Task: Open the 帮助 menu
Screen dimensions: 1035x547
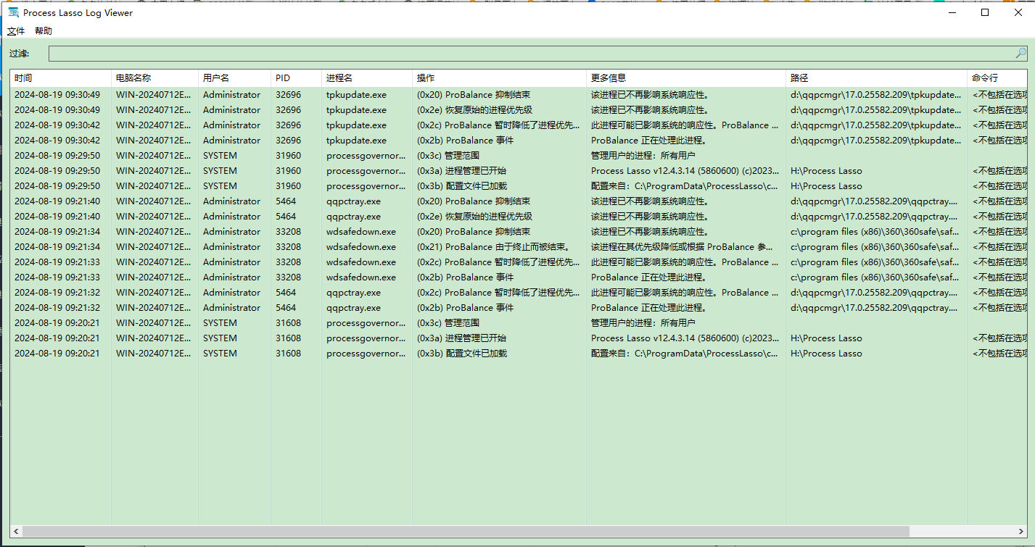Action: tap(44, 31)
